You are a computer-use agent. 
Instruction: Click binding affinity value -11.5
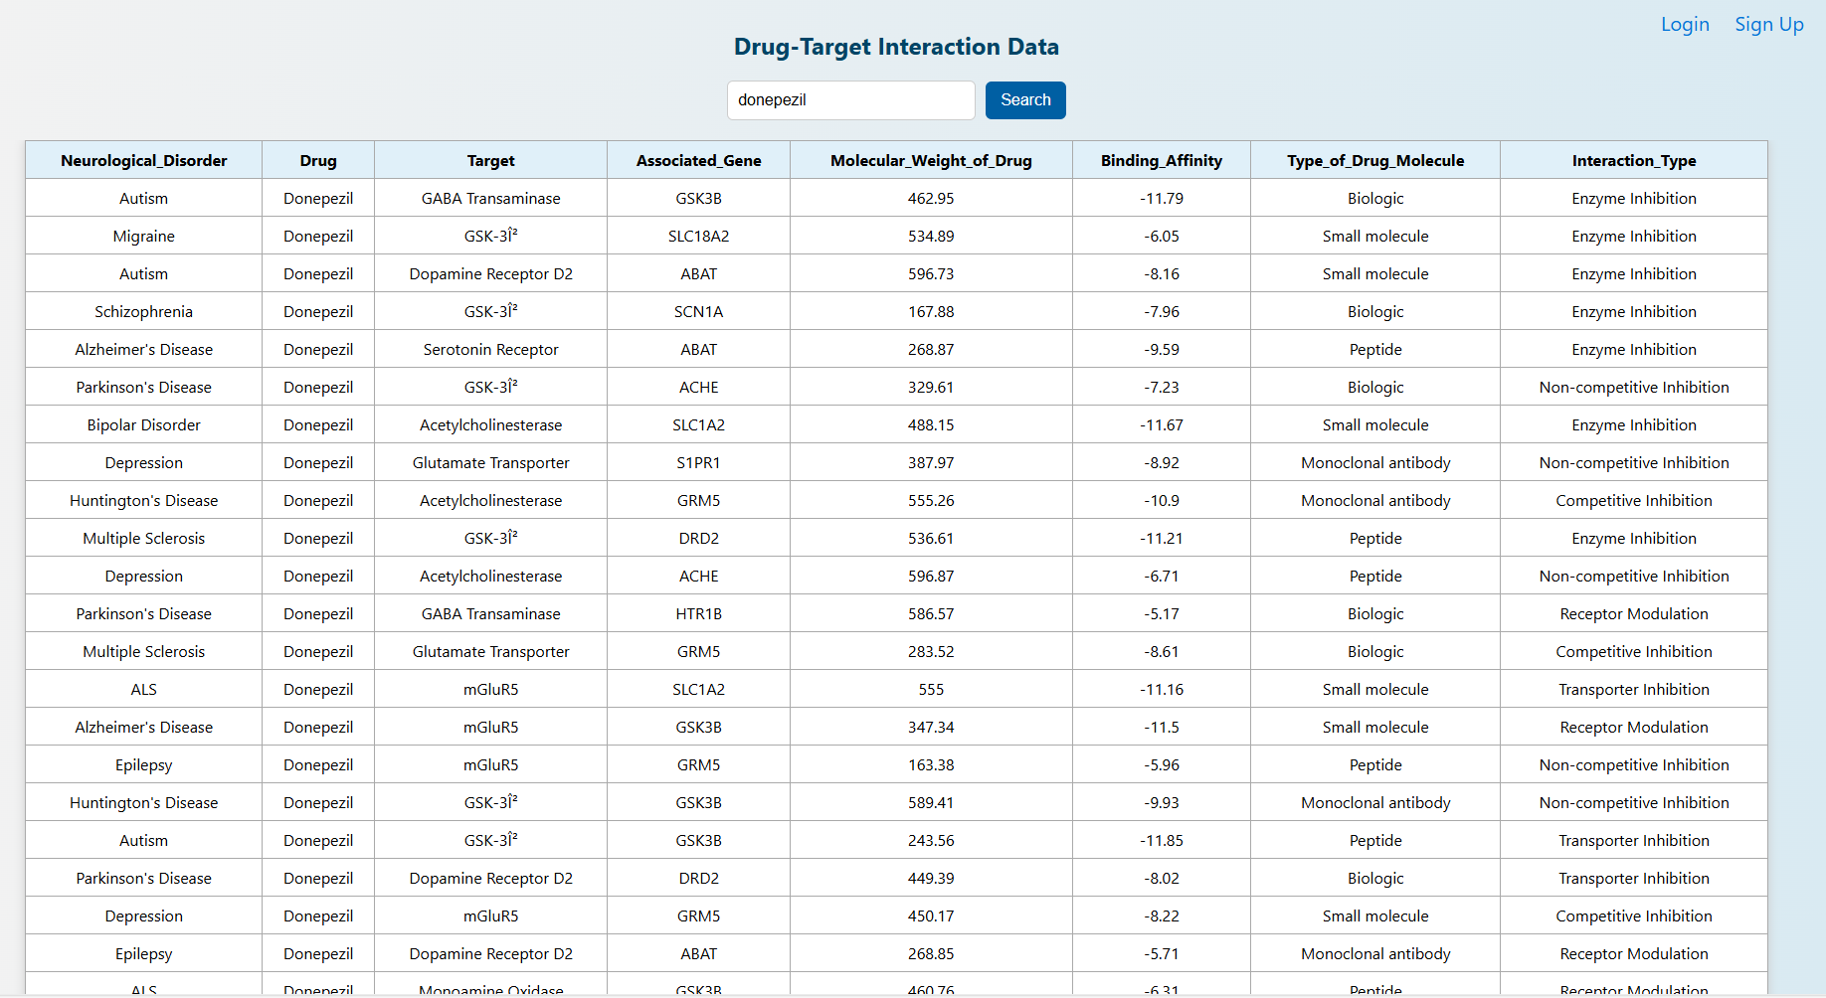click(1162, 727)
